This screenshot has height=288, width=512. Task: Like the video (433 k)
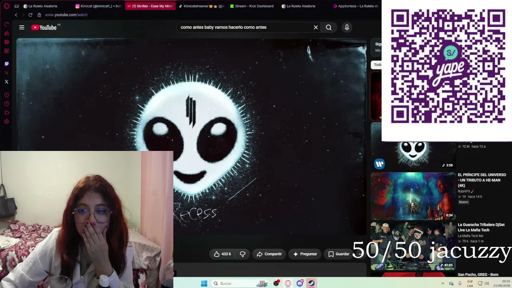tap(222, 254)
